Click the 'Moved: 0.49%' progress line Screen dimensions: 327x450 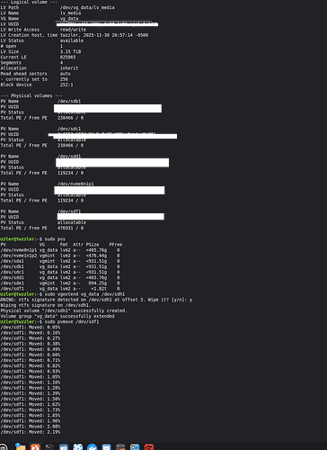pos(31,349)
